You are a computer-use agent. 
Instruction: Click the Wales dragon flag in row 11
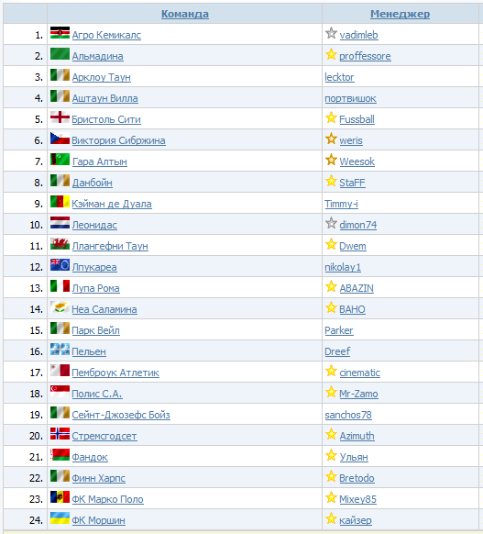[60, 244]
